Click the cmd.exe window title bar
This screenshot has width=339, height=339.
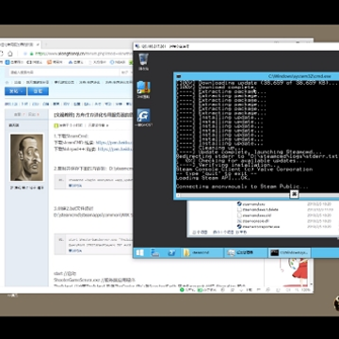[x=256, y=76]
